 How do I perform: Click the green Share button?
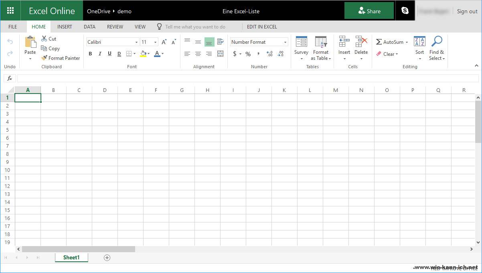click(x=369, y=11)
